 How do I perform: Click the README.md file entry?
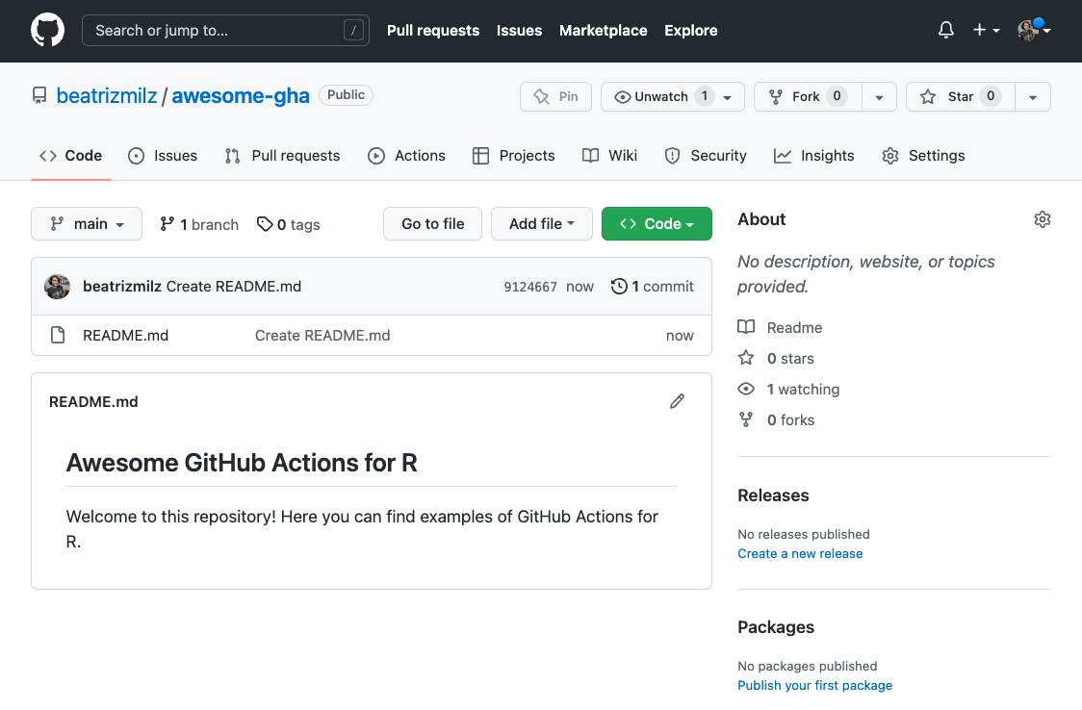click(x=125, y=335)
